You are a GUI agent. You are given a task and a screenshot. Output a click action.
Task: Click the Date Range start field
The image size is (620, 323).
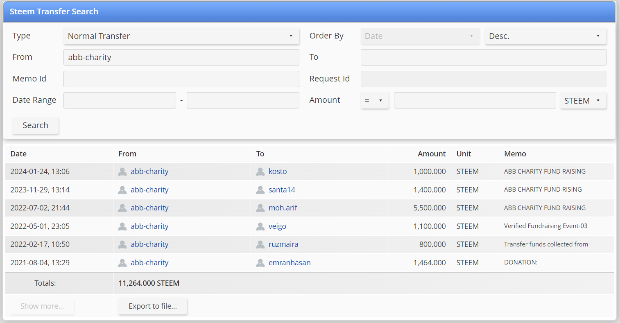(120, 100)
